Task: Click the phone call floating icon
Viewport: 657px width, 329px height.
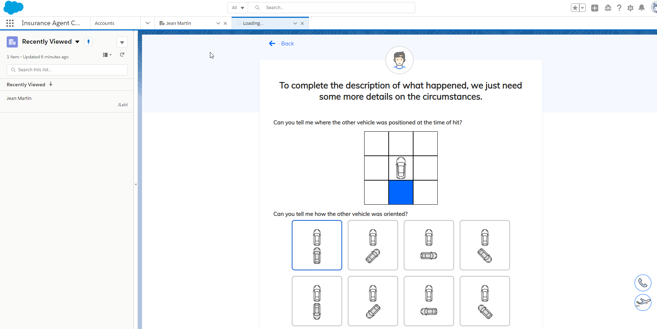Action: (643, 283)
